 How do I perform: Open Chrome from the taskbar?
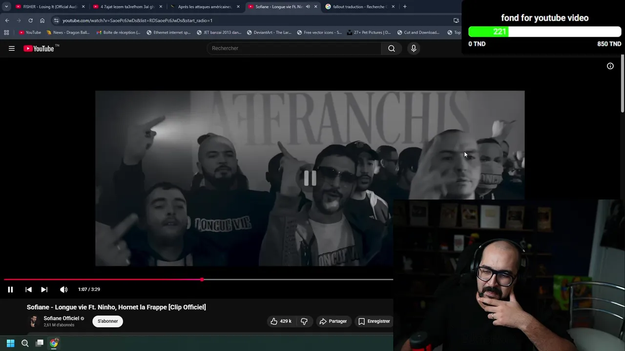tap(54, 343)
